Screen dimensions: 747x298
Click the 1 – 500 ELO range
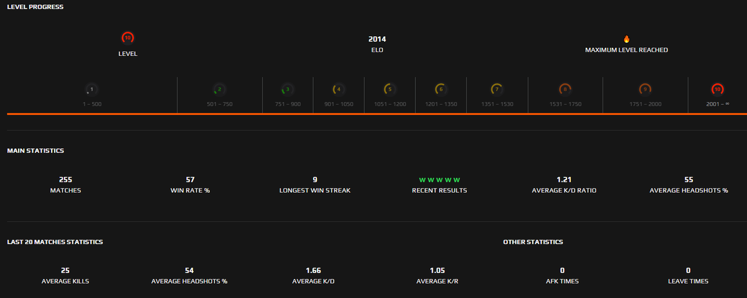(x=92, y=104)
